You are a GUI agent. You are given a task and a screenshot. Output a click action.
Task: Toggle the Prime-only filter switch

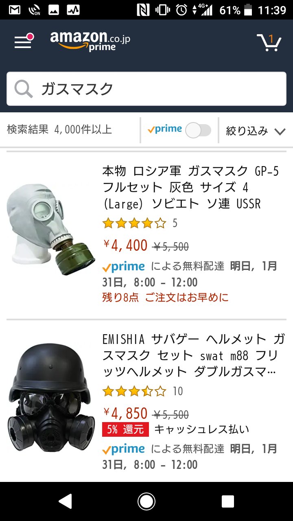tap(198, 130)
